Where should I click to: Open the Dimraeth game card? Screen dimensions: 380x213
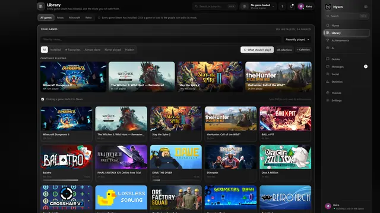tap(230, 163)
